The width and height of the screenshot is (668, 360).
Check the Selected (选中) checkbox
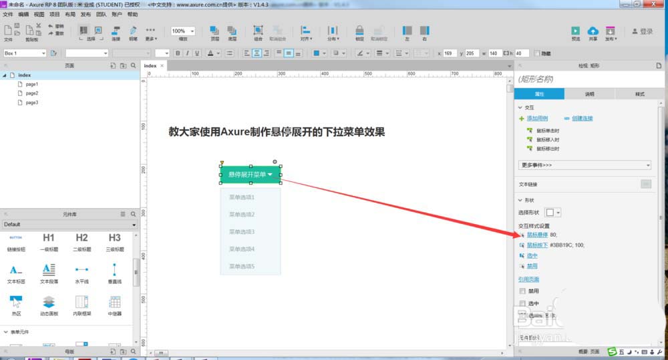coord(522,303)
